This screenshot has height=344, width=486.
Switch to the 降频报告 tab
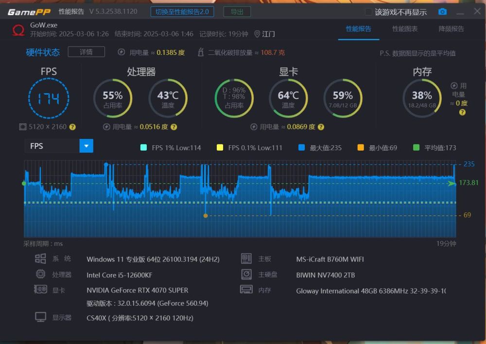(x=451, y=29)
